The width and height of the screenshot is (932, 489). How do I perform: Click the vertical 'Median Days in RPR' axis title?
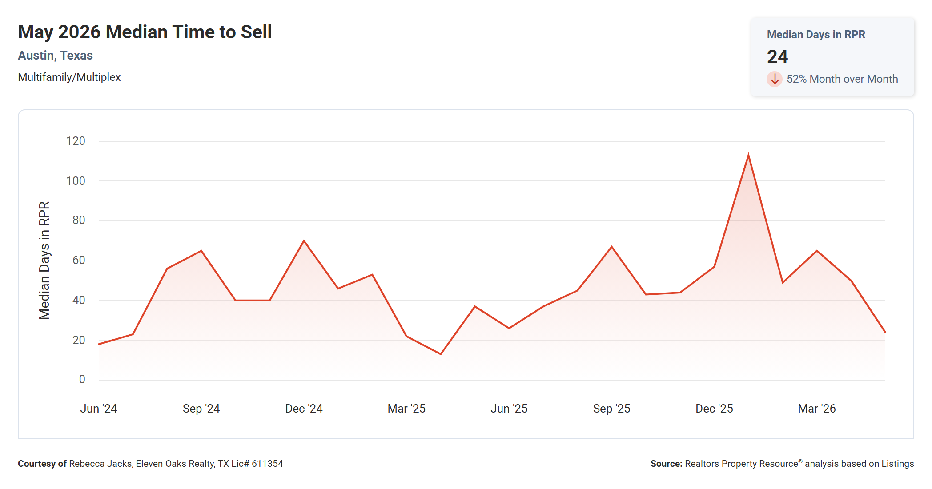coord(44,261)
